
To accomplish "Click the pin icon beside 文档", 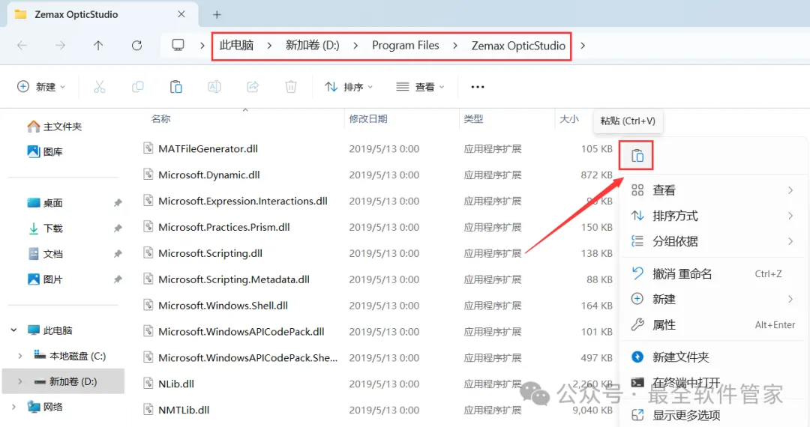I will pyautogui.click(x=118, y=254).
